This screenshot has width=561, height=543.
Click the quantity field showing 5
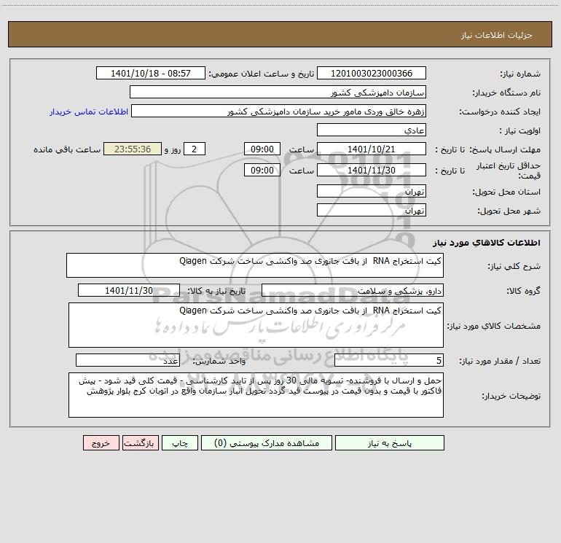389,360
